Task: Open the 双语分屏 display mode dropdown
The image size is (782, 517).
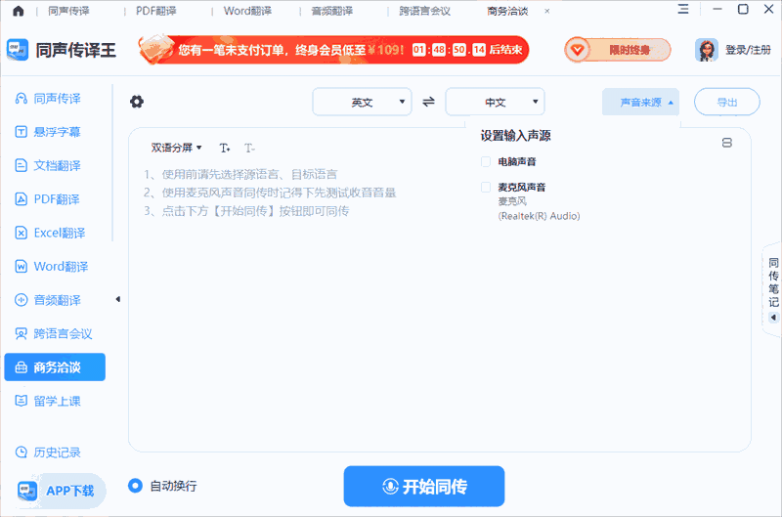Action: (177, 148)
